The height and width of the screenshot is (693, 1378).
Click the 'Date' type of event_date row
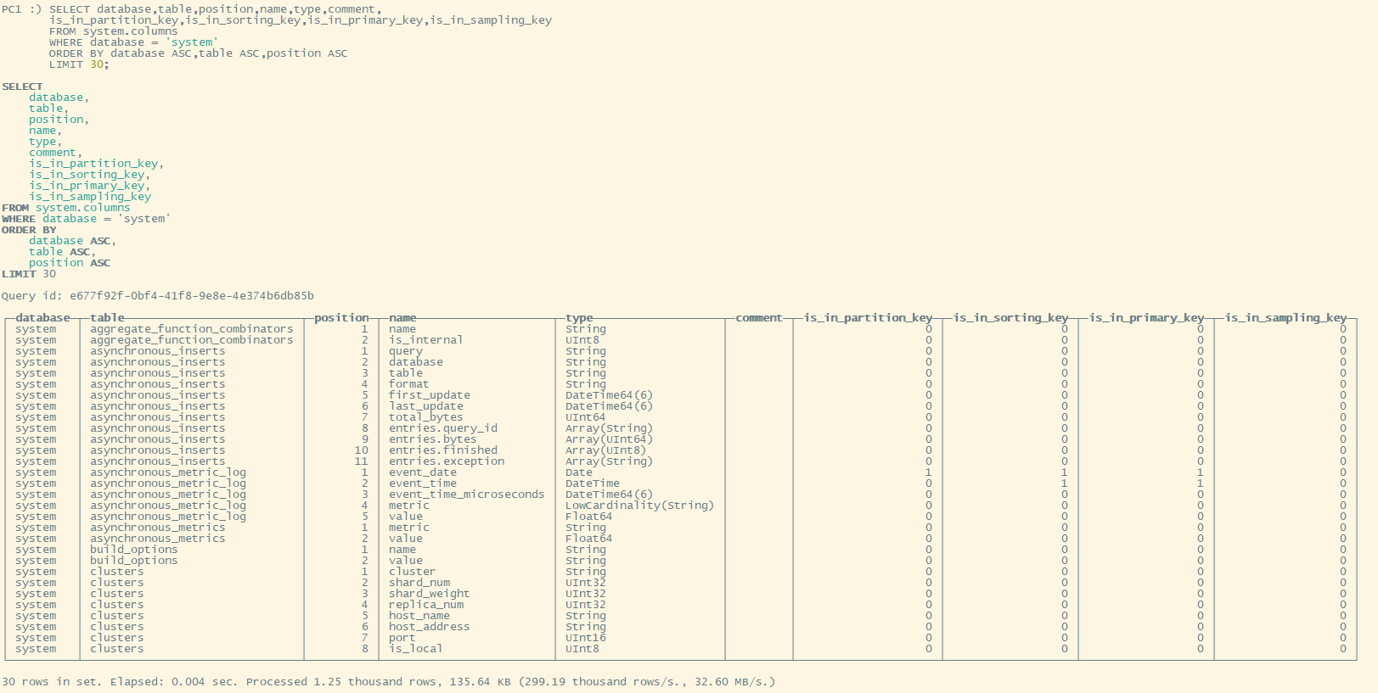[x=579, y=472]
